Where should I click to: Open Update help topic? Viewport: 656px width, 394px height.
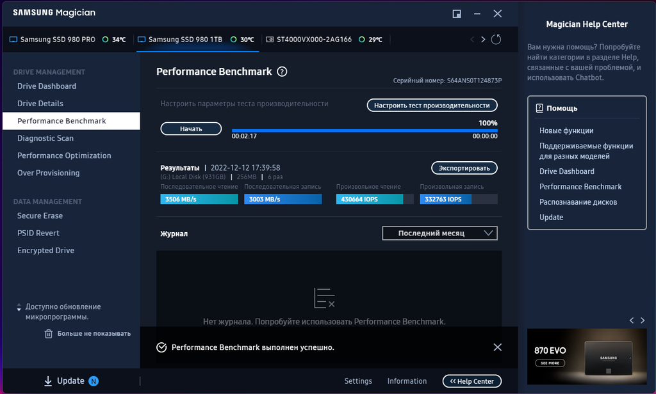pos(552,217)
